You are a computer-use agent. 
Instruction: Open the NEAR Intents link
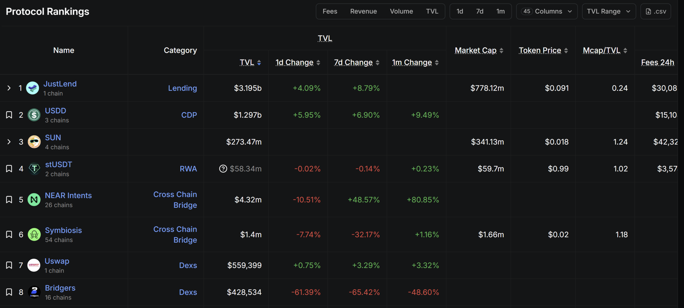click(68, 195)
